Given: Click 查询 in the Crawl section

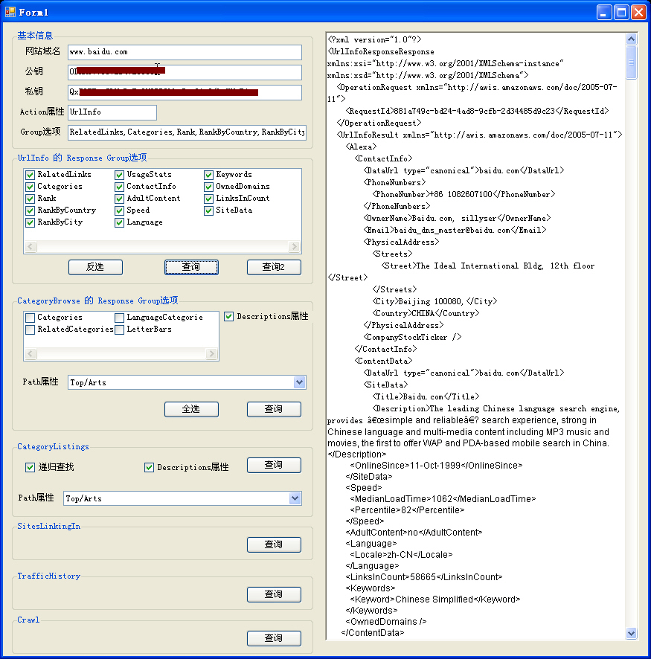Looking at the screenshot, I should tap(274, 638).
